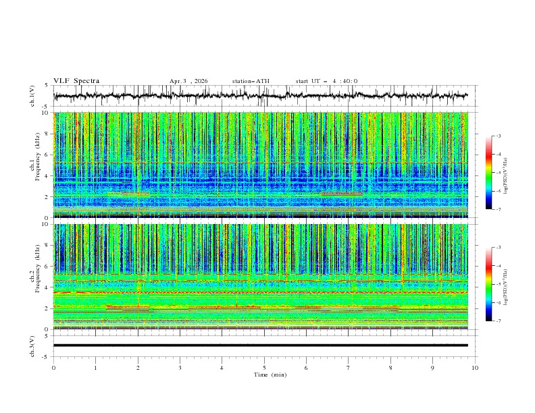535x413 pixels.
Task: Click the "start UT = 4:40:0" label
Action: [326, 81]
